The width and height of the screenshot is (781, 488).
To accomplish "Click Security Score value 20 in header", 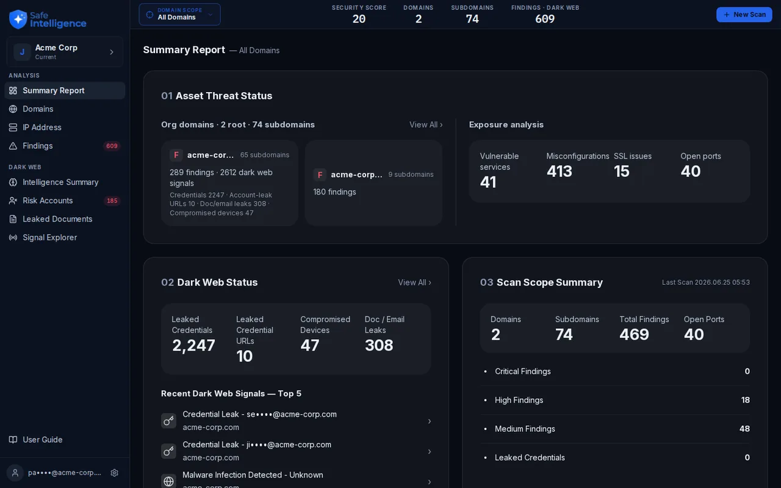I will 359,19.
